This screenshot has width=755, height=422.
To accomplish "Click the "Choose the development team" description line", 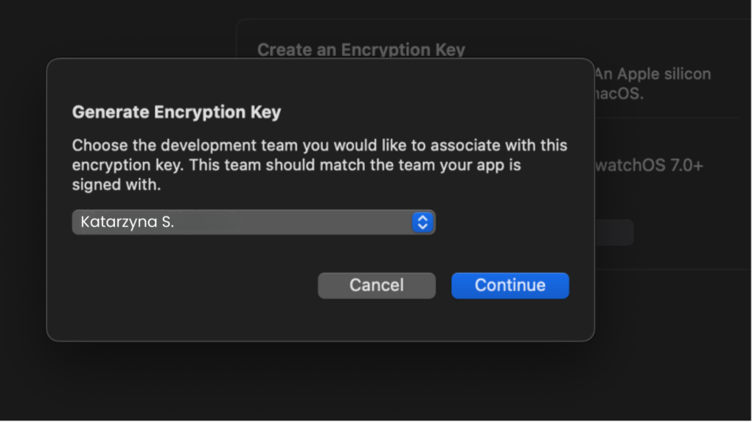I will pos(319,145).
